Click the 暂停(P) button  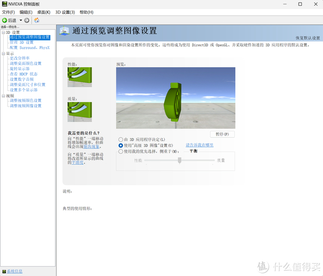222,134
